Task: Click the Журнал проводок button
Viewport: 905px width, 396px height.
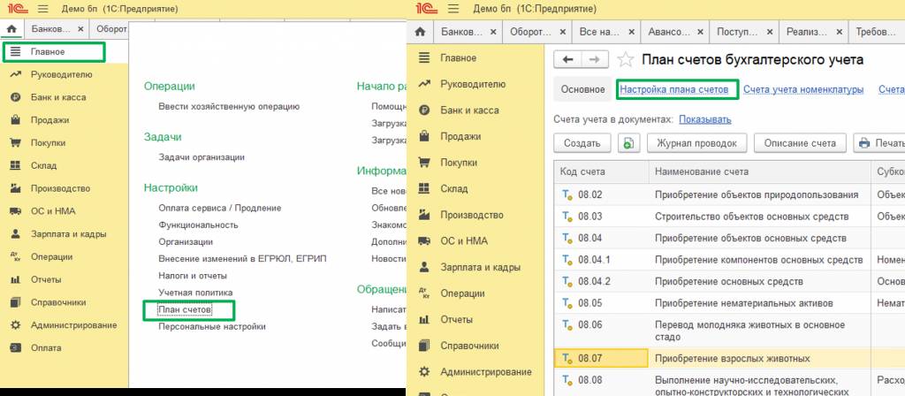Action: pyautogui.click(x=696, y=143)
